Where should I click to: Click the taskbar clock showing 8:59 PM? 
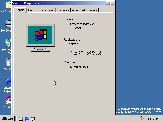click(x=153, y=119)
